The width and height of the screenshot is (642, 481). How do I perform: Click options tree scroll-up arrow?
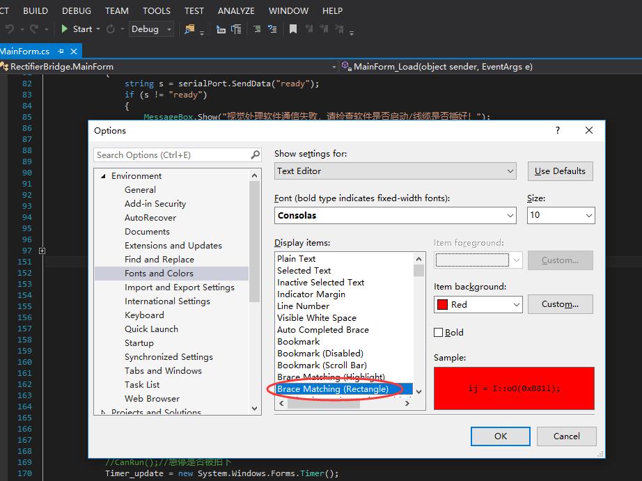point(254,175)
